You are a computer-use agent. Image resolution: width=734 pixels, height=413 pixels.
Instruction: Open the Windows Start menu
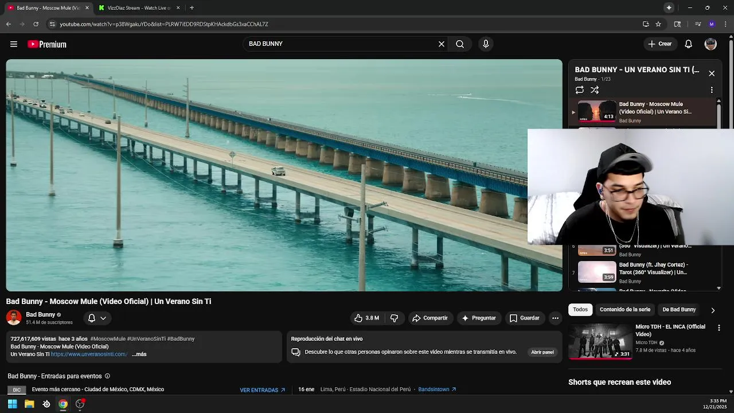[x=12, y=404]
